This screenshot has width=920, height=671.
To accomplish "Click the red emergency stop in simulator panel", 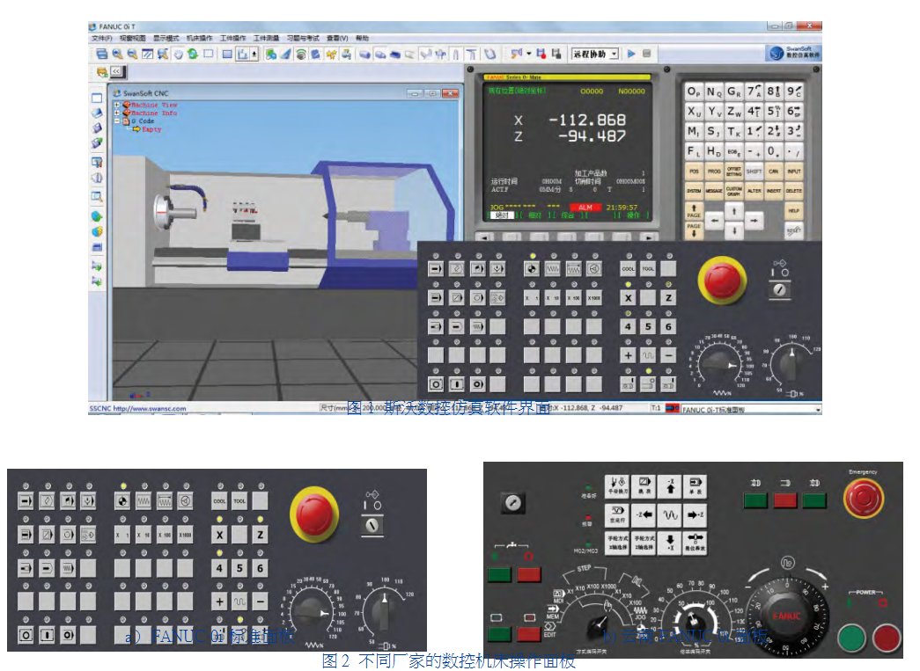I will coord(722,281).
